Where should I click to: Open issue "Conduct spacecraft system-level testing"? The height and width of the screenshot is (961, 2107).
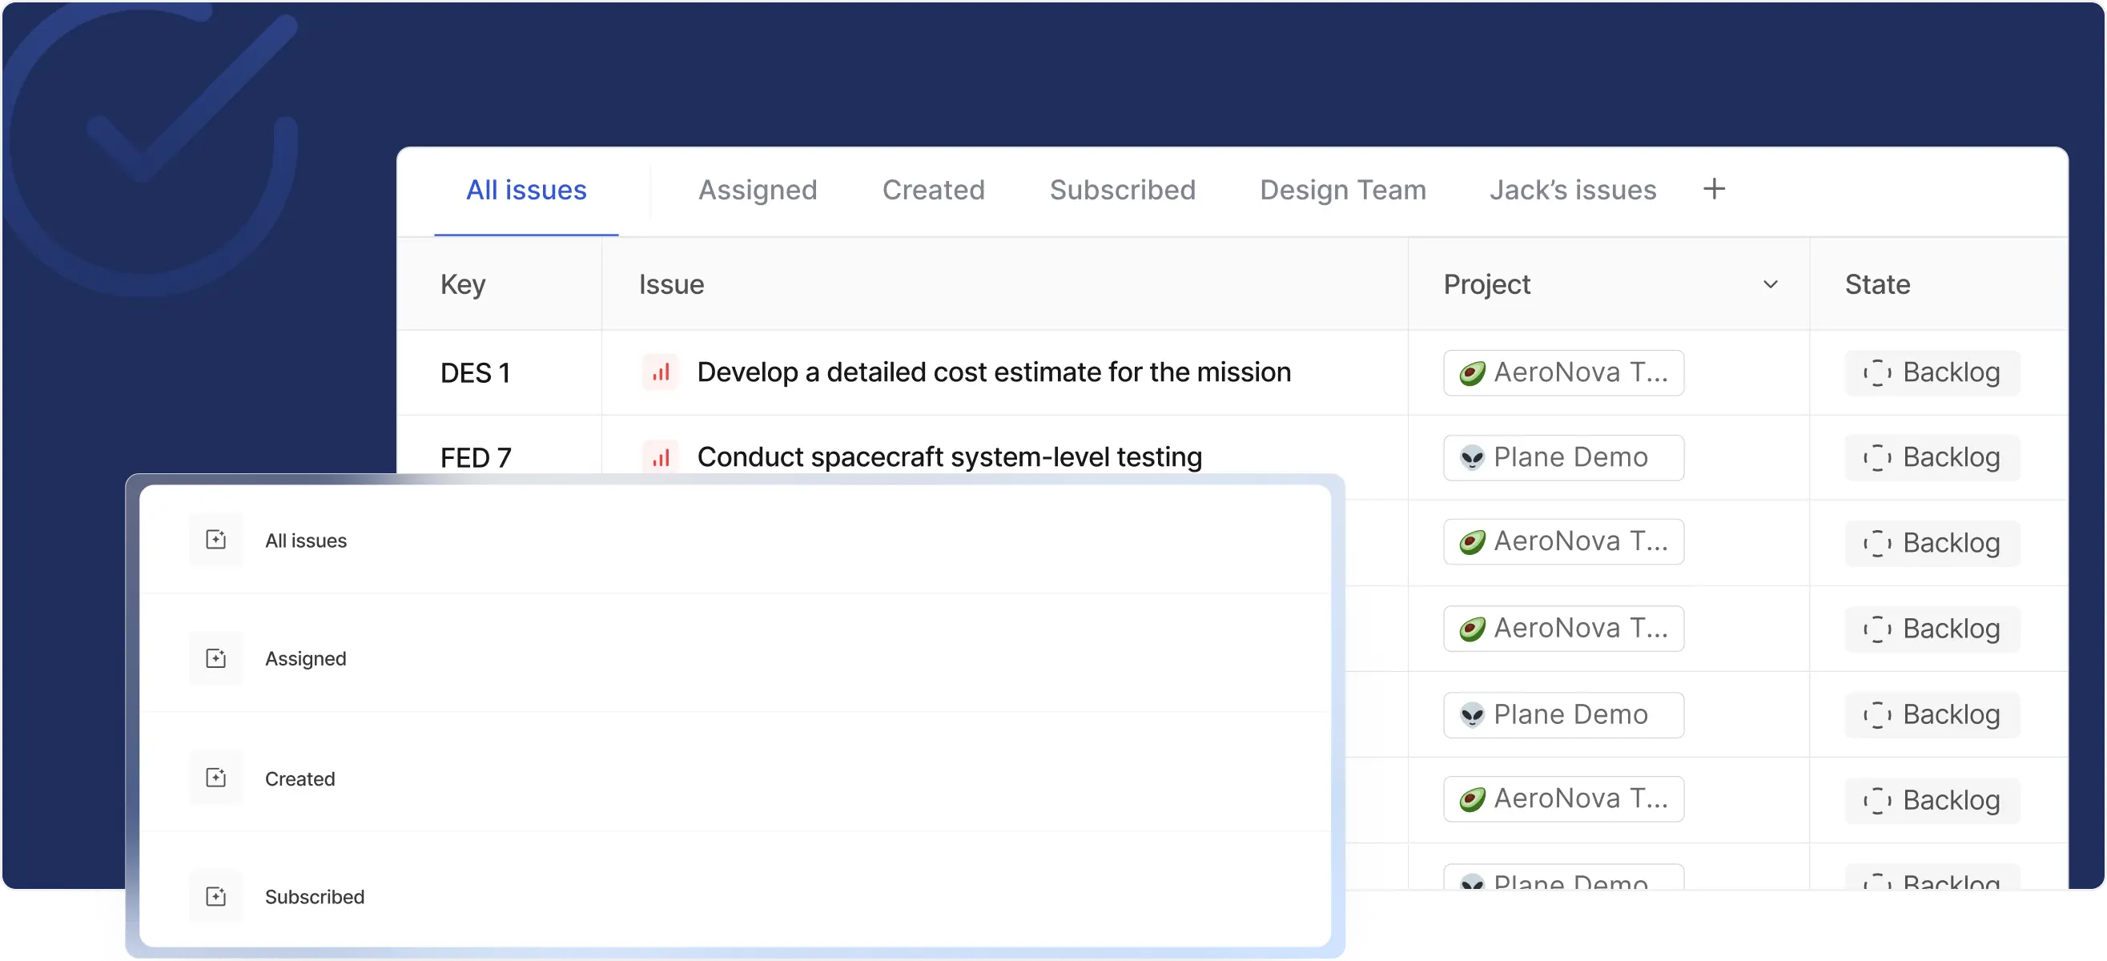click(949, 456)
